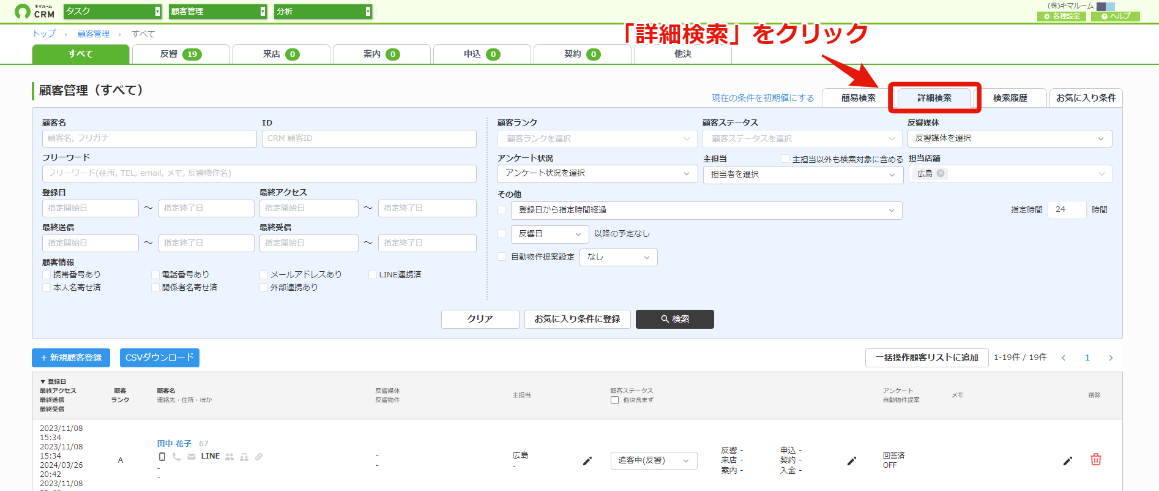Open タスク dropdown in top bar
1159x491 pixels.
[113, 11]
